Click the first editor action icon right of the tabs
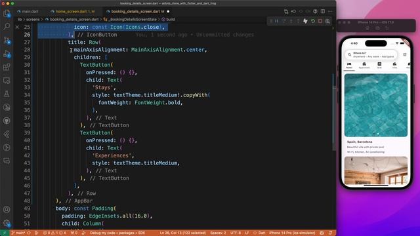Image resolution: width=420 pixels, height=236 pixels. [x=286, y=12]
